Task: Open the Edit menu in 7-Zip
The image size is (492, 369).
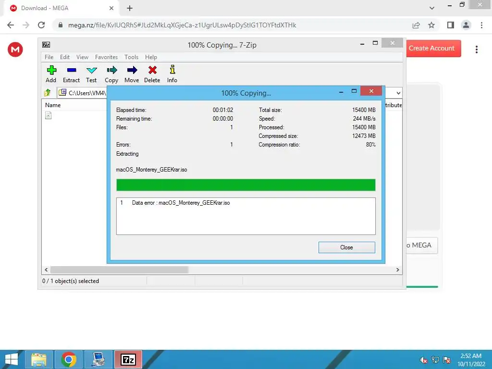Action: point(65,57)
